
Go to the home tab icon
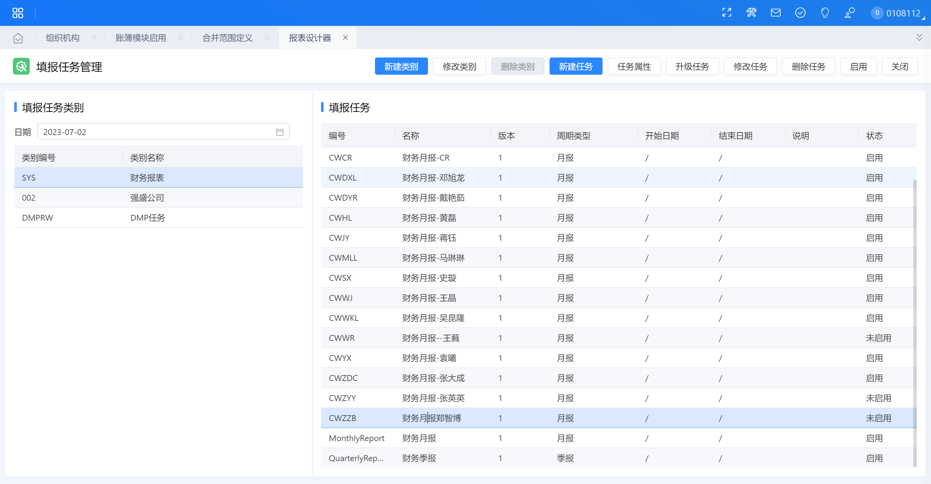pyautogui.click(x=18, y=37)
